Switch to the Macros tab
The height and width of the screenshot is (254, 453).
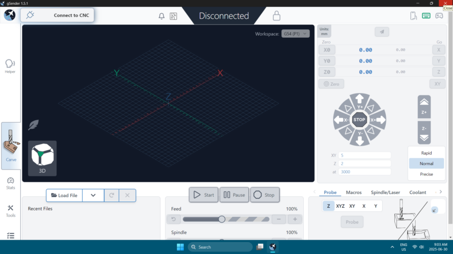354,192
